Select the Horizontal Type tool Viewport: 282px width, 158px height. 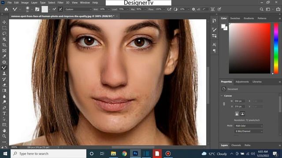pos(4,114)
